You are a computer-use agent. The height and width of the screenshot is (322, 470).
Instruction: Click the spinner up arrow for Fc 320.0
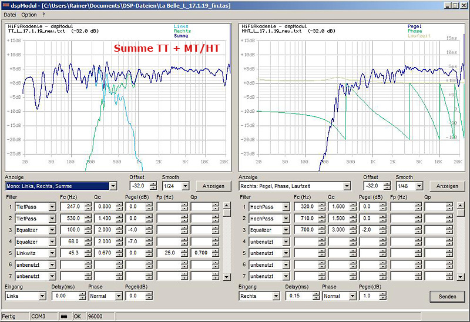coord(321,204)
